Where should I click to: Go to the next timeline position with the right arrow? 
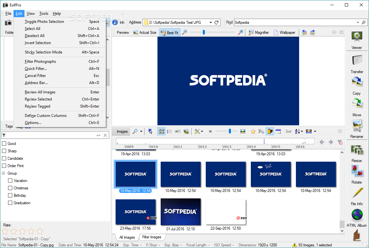tap(331, 142)
